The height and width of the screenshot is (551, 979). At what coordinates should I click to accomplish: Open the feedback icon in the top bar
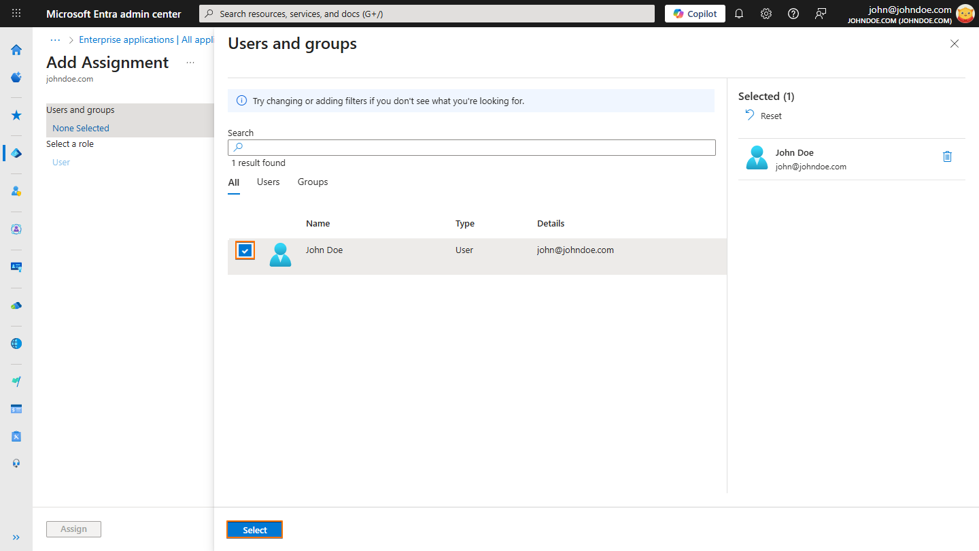(821, 13)
